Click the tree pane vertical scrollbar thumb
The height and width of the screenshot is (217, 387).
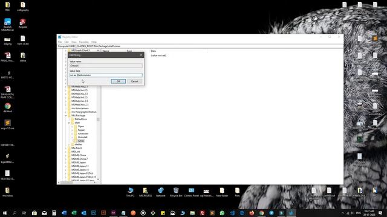point(98,119)
